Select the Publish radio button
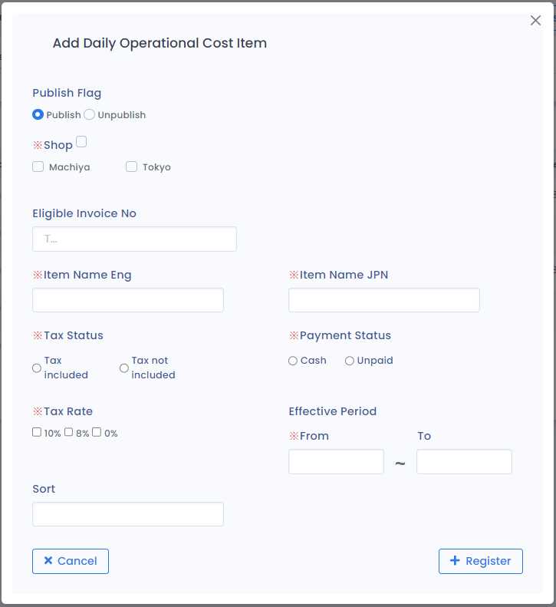The image size is (556, 607). point(38,114)
